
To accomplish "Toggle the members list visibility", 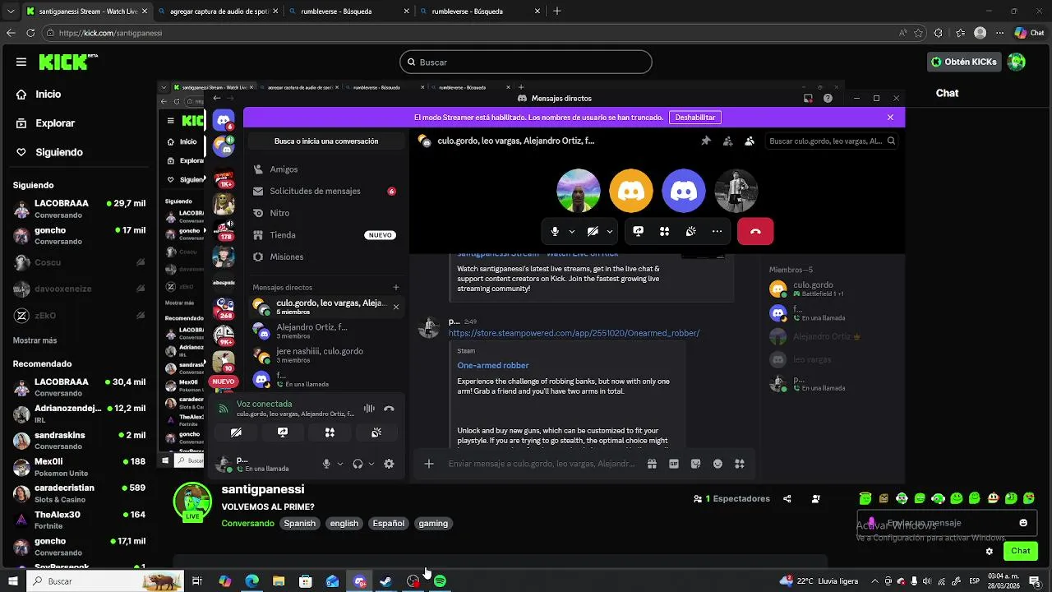I will tap(749, 141).
